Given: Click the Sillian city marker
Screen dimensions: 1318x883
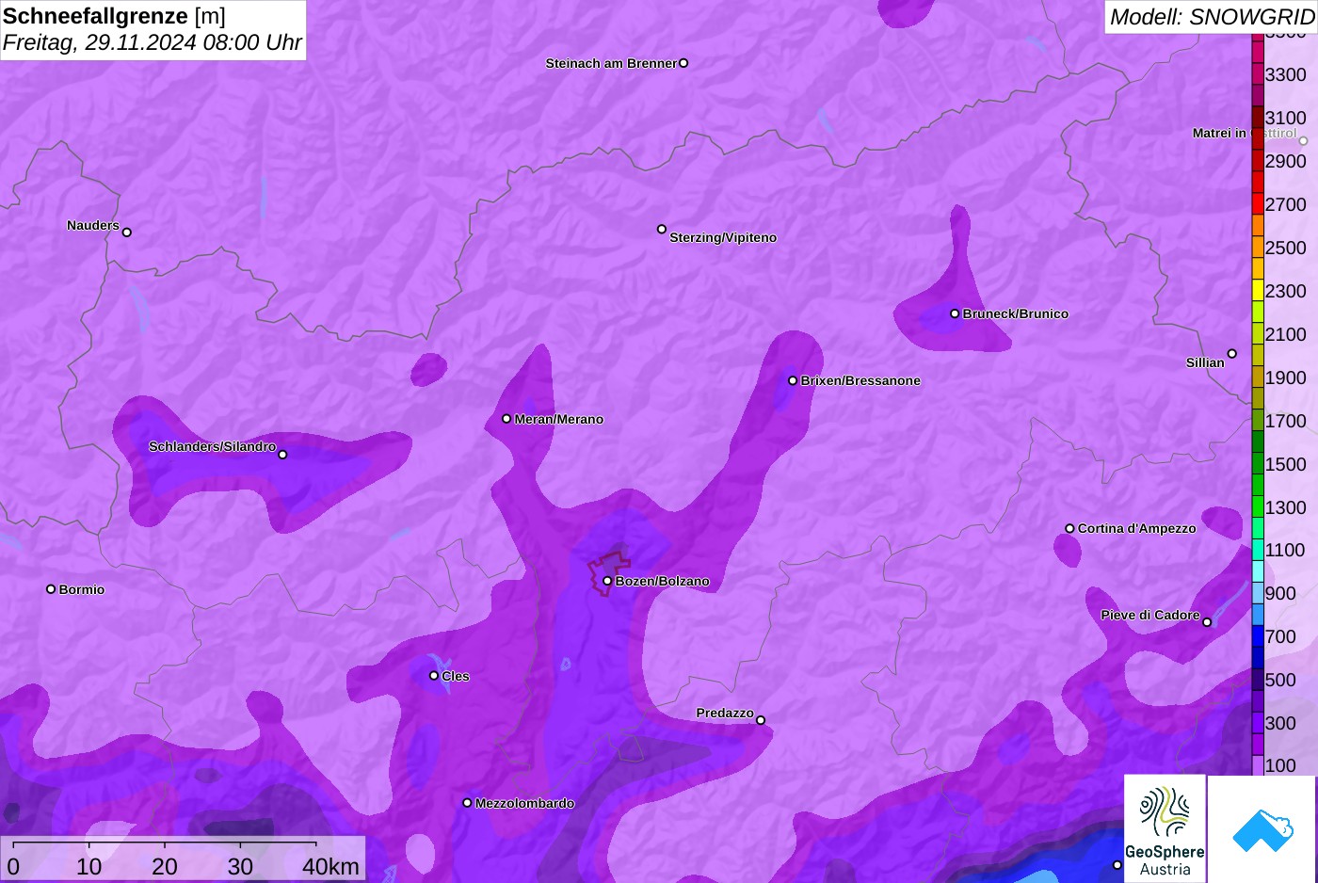Looking at the screenshot, I should [x=1232, y=354].
